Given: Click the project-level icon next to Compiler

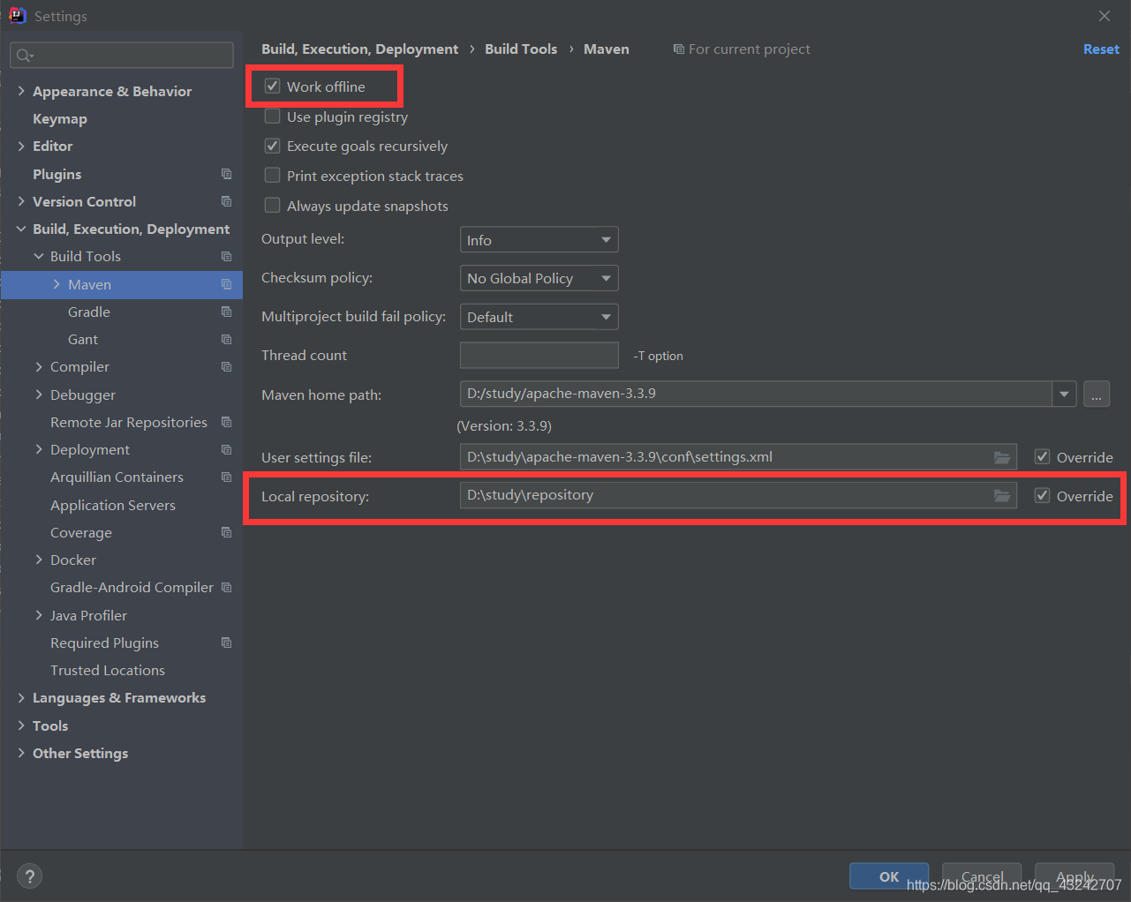Looking at the screenshot, I should click(x=227, y=366).
